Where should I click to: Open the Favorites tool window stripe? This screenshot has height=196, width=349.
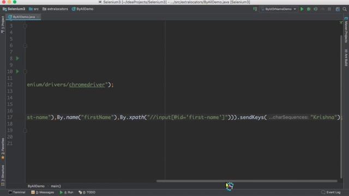tap(3, 149)
